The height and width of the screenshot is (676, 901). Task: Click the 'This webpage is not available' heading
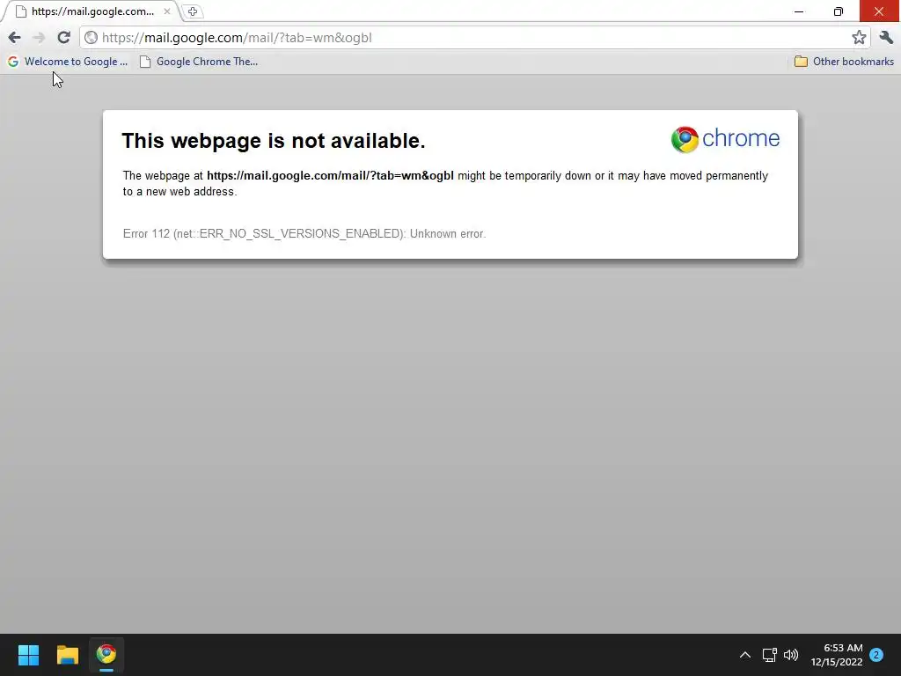click(x=274, y=141)
